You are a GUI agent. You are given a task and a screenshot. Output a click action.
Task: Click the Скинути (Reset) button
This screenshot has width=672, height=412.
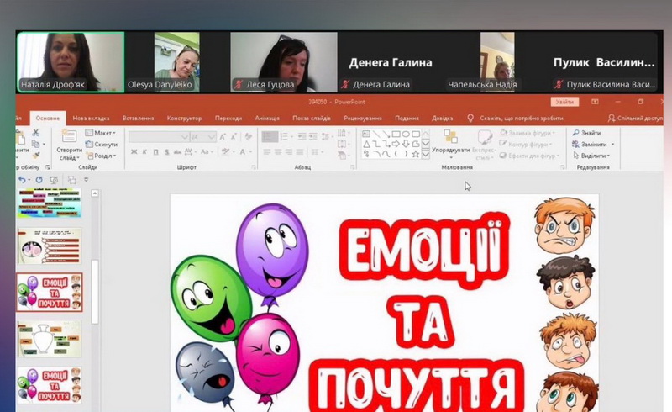click(102, 145)
